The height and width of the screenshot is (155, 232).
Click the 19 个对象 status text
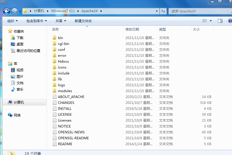(33, 153)
